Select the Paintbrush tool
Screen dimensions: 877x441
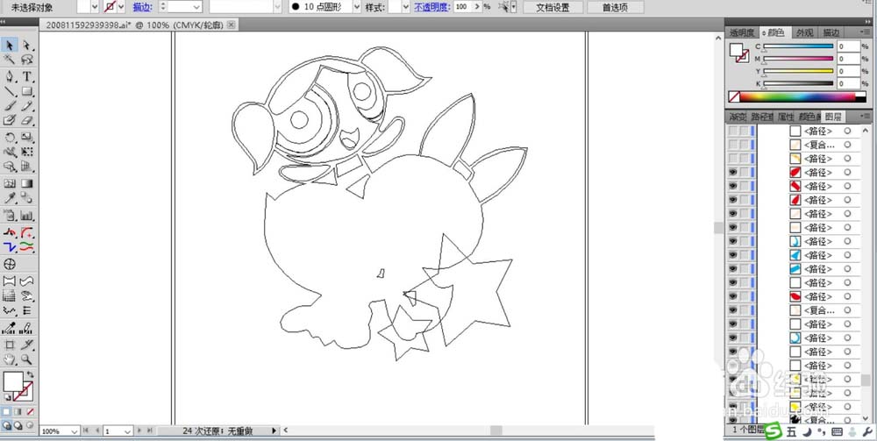(10, 105)
